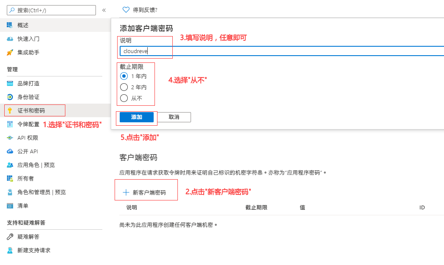Click the 证书和密码 key icon

[10, 110]
